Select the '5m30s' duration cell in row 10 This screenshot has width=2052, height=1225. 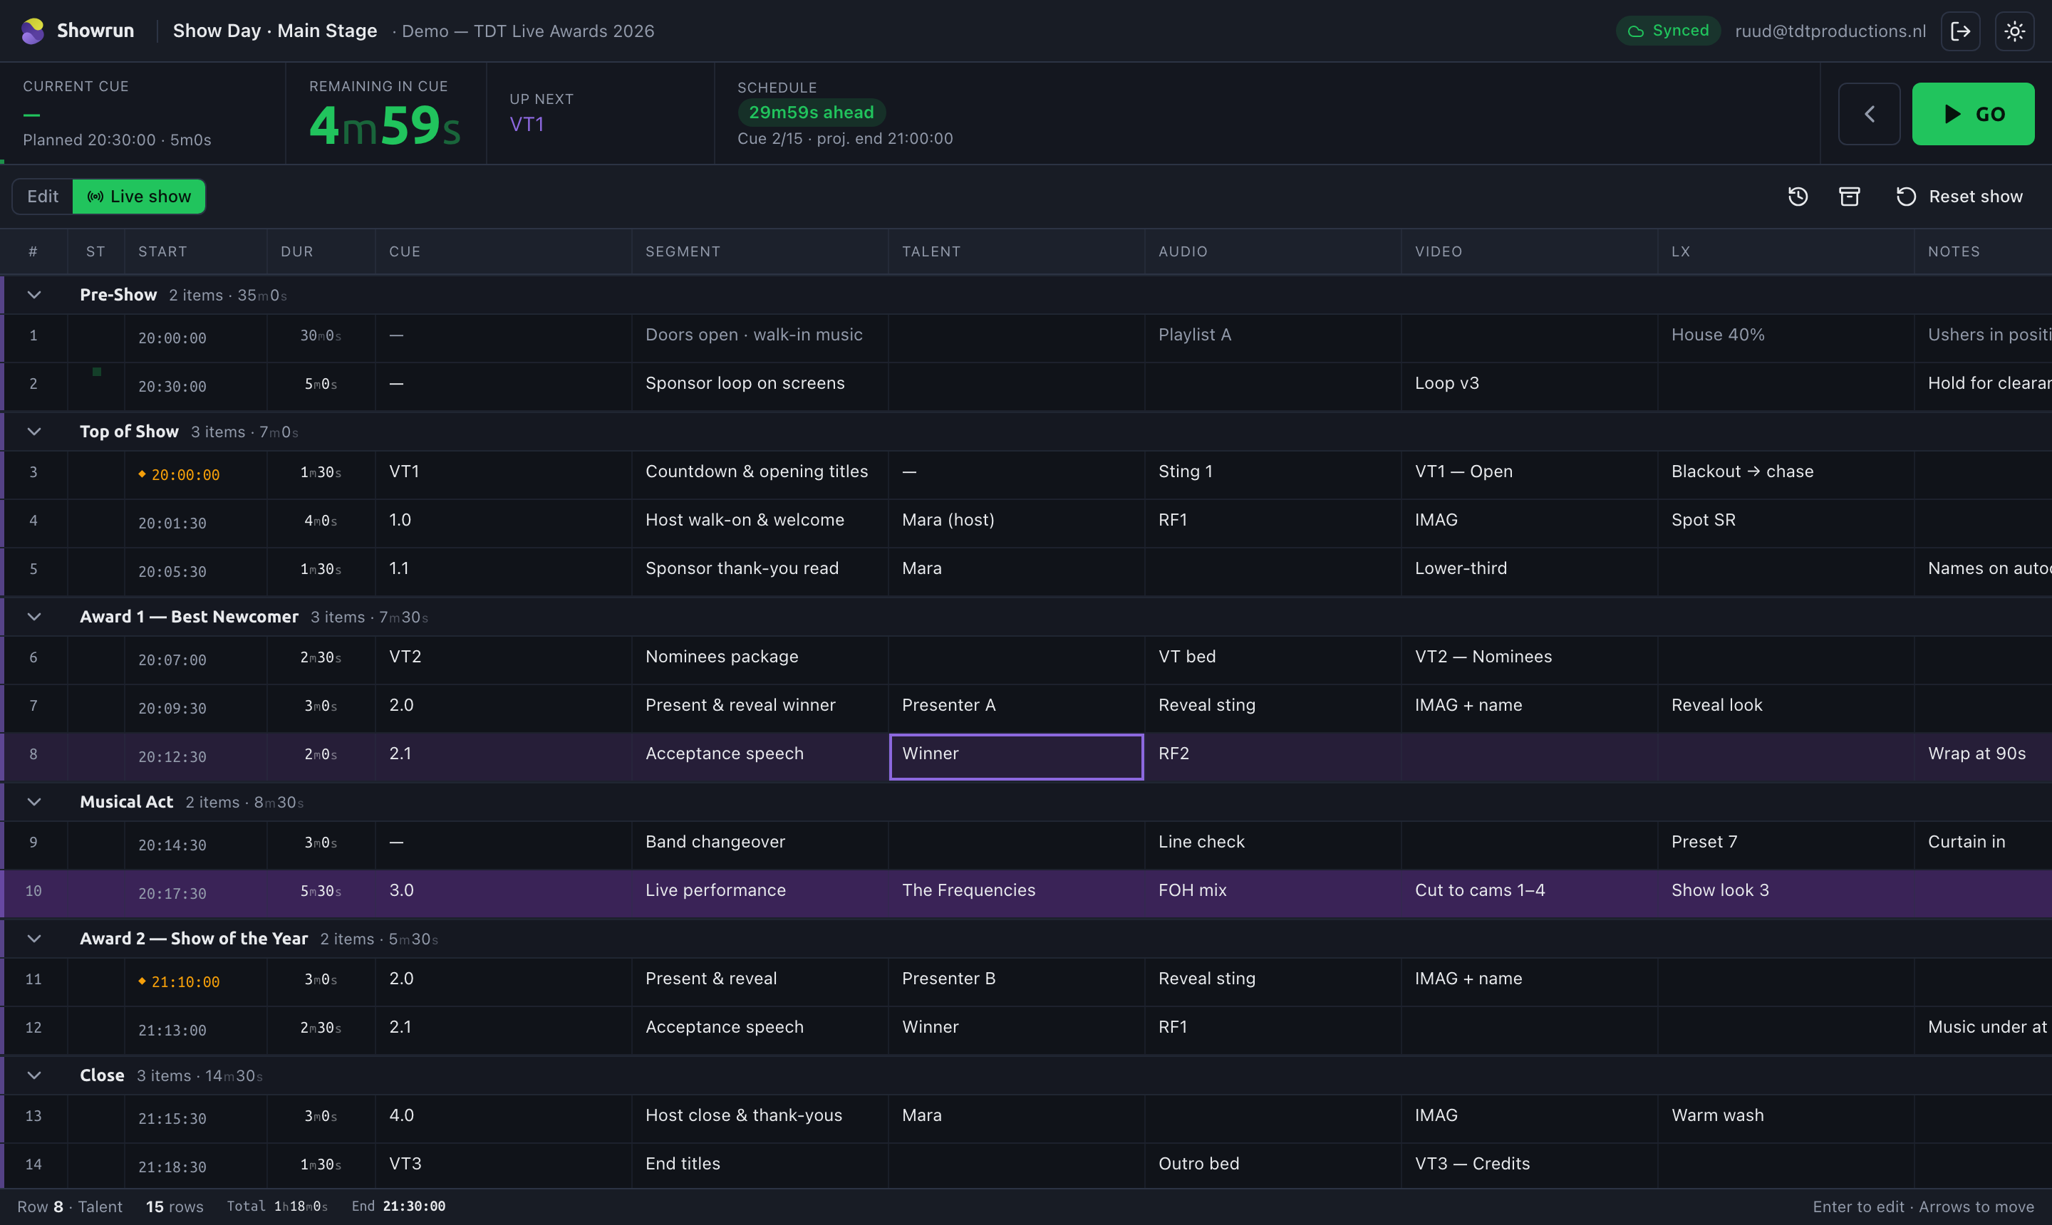pos(321,893)
